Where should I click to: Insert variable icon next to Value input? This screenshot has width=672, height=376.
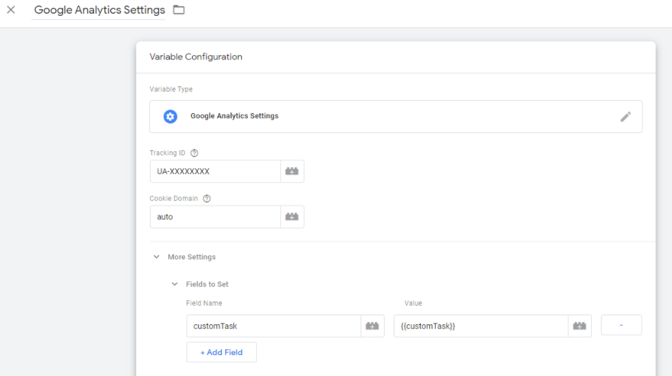click(x=580, y=326)
